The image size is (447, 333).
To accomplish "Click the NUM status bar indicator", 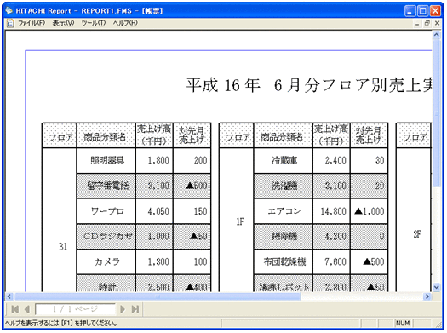I will [x=403, y=324].
